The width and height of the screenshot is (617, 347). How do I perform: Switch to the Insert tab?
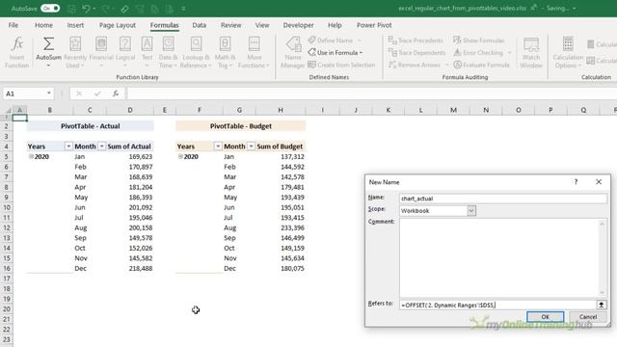tap(75, 25)
